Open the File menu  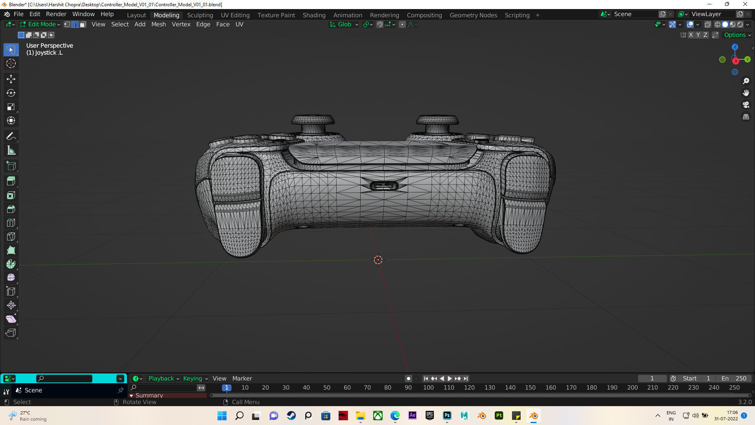(x=18, y=14)
